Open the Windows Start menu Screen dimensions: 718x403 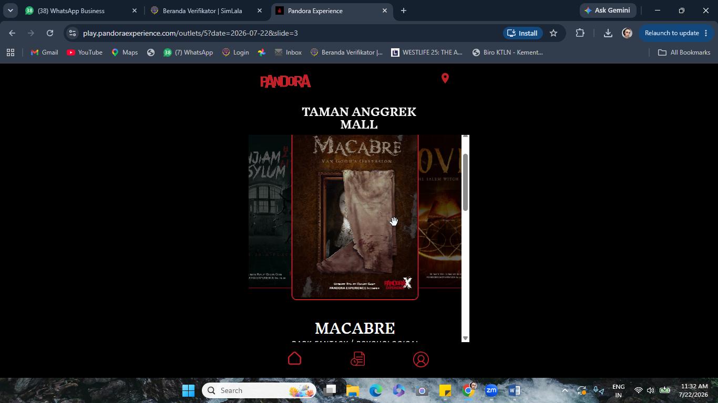point(188,390)
